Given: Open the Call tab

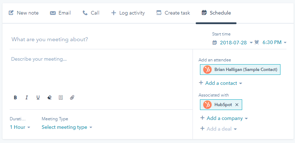Looking at the screenshot, I should click(x=91, y=13).
